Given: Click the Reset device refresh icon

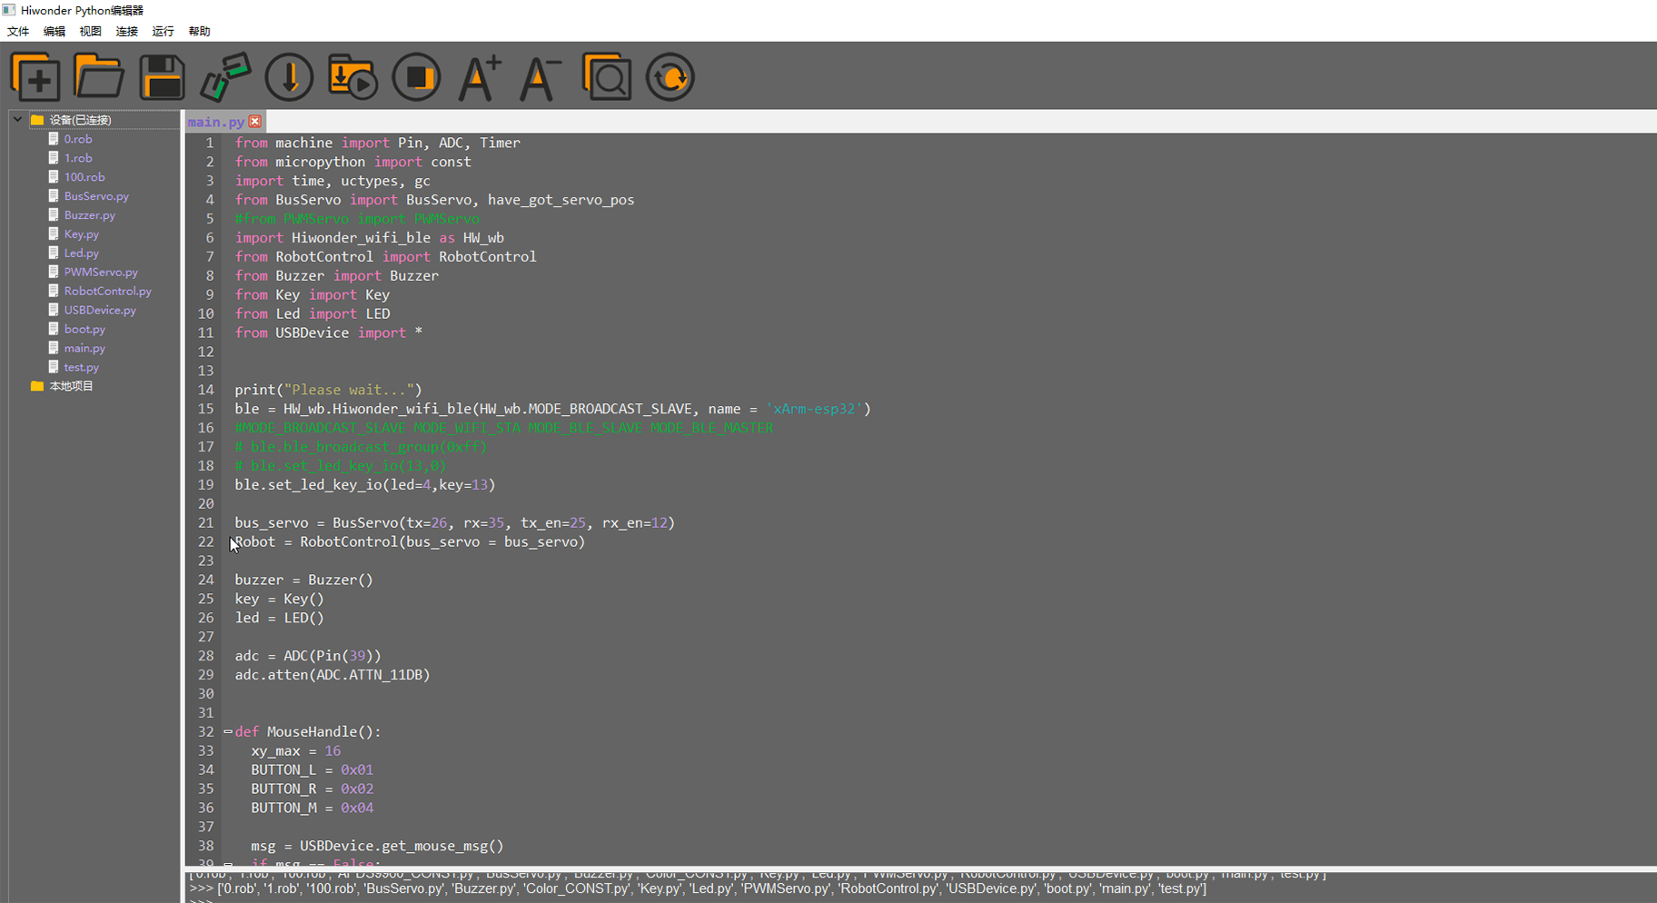Looking at the screenshot, I should pyautogui.click(x=670, y=77).
